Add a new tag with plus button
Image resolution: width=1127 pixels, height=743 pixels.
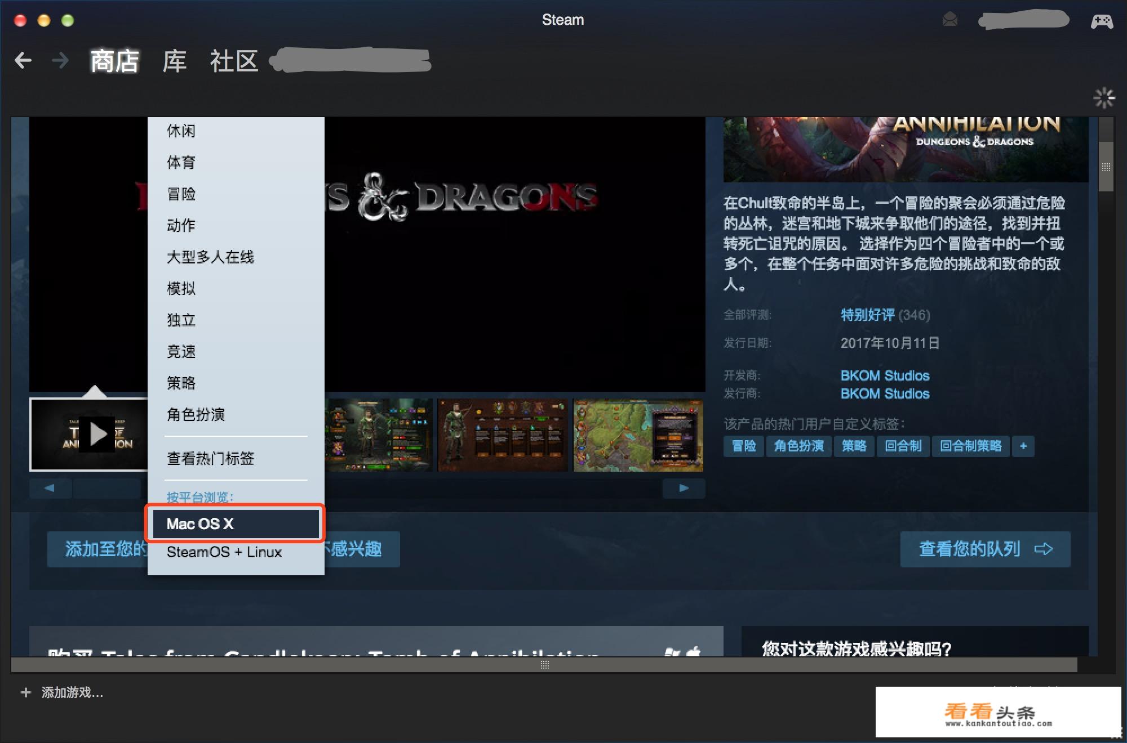coord(1023,446)
